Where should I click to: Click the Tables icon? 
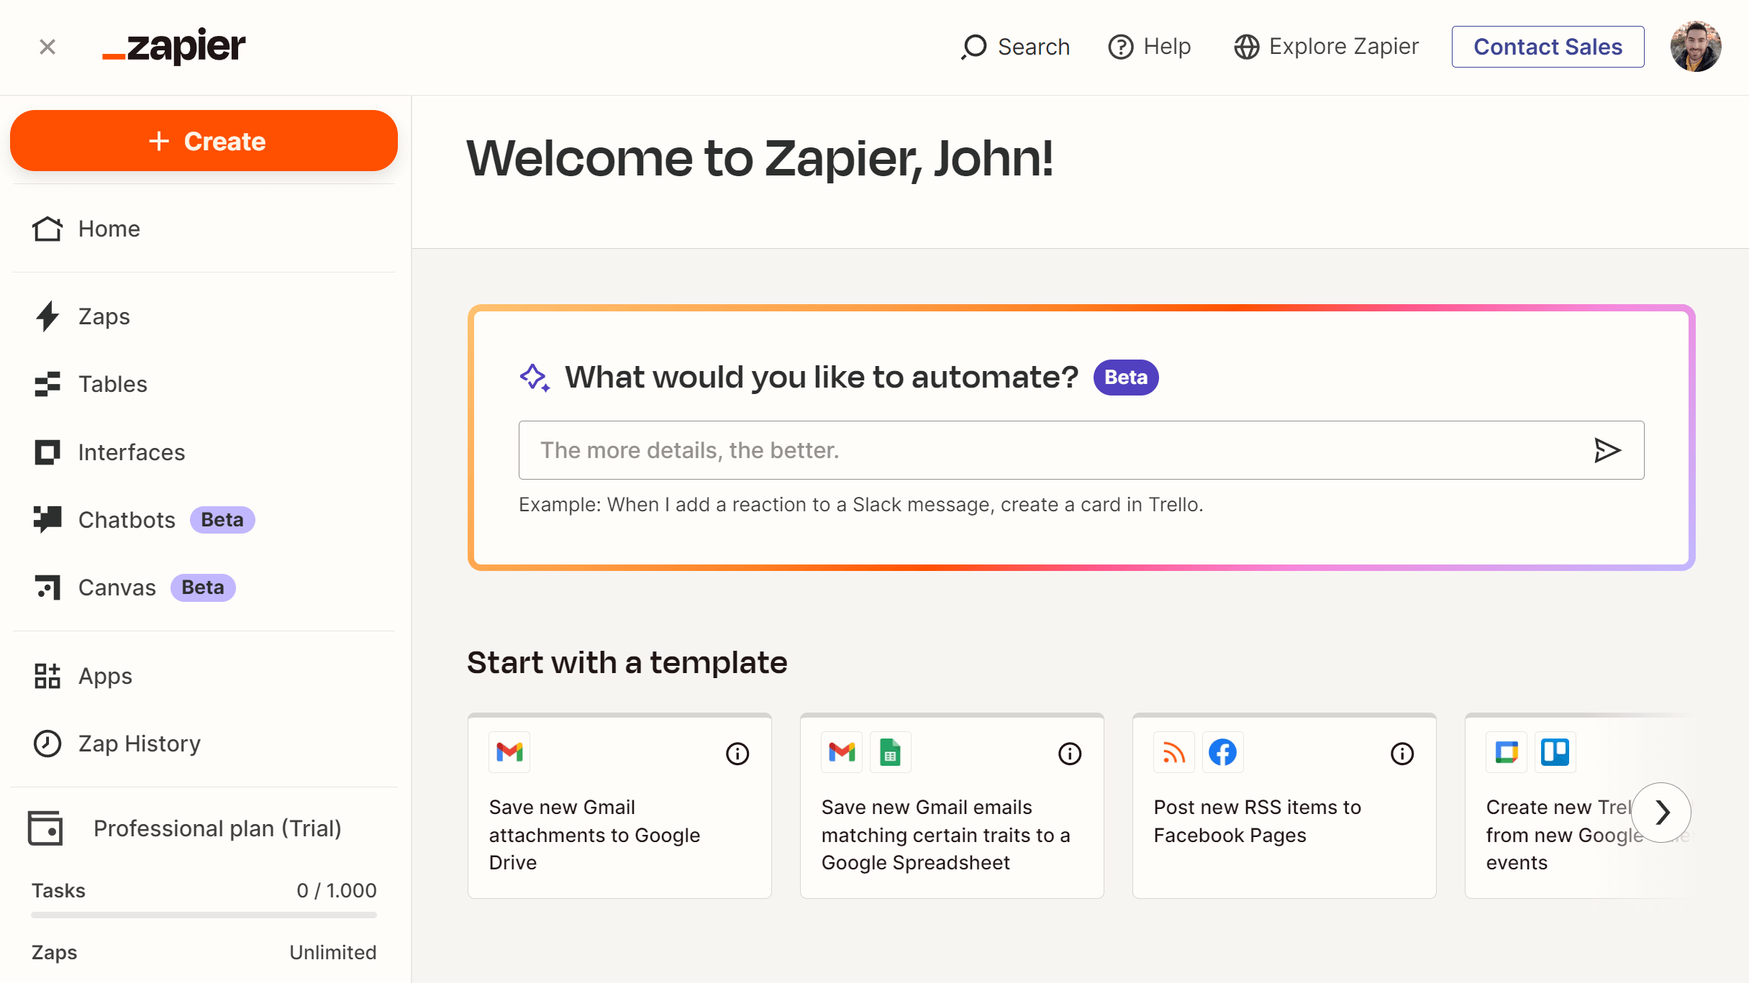47,384
